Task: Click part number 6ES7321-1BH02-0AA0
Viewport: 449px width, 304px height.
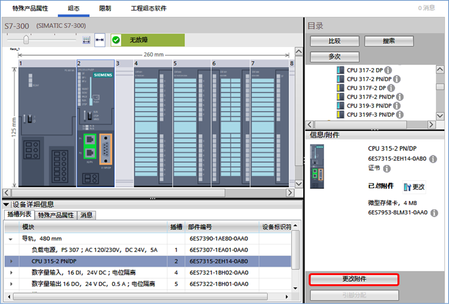Action: (x=219, y=273)
